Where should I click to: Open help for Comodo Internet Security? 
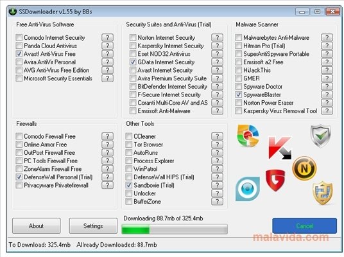[108, 37]
